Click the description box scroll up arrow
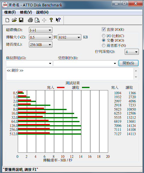 136,71
